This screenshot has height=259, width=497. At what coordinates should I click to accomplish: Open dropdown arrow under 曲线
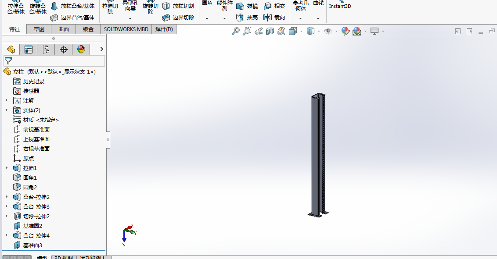pos(318,18)
